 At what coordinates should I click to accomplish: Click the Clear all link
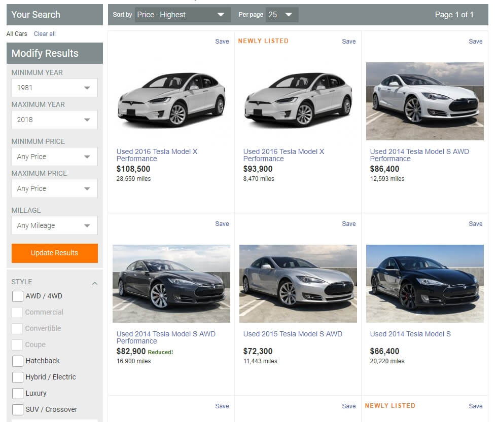click(x=45, y=34)
